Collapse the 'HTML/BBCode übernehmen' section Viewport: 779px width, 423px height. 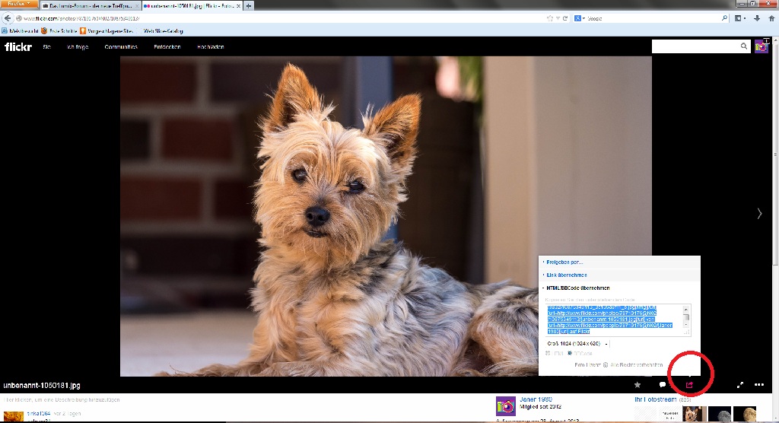577,288
